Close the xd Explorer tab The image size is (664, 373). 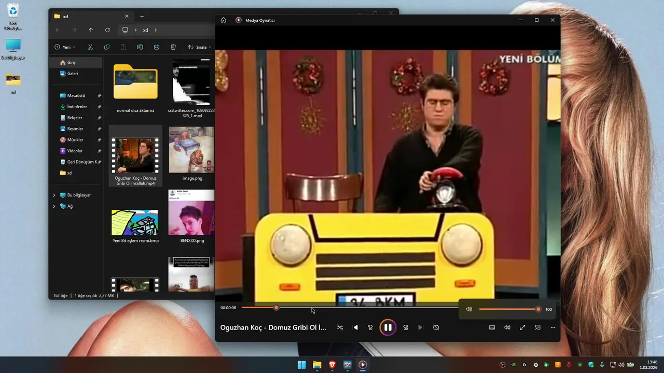pyautogui.click(x=127, y=17)
